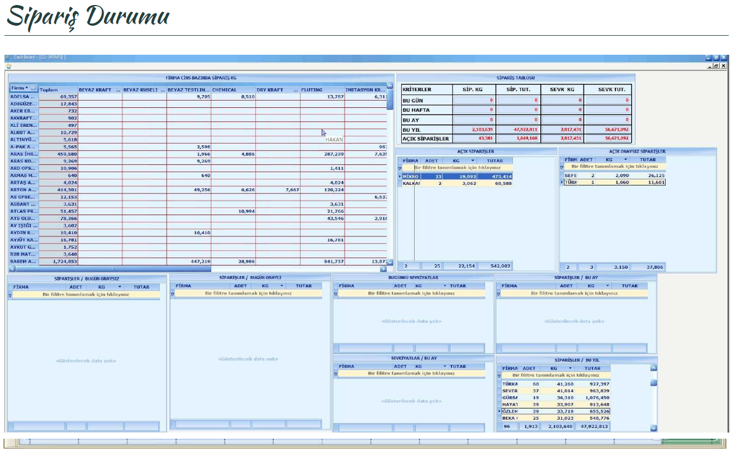
Task: Select the ARAS İHR row header in pivot
Action: (23, 154)
